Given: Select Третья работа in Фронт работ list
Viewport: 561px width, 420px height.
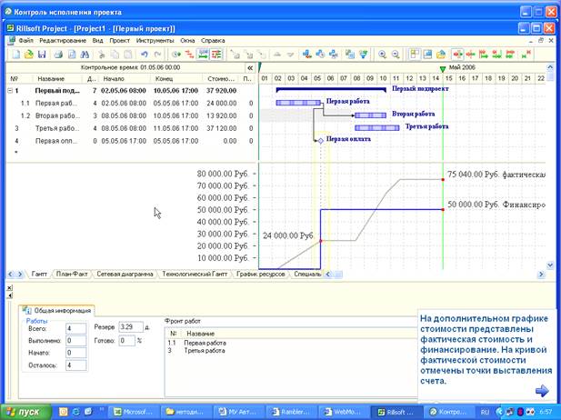Looking at the screenshot, I should point(205,350).
